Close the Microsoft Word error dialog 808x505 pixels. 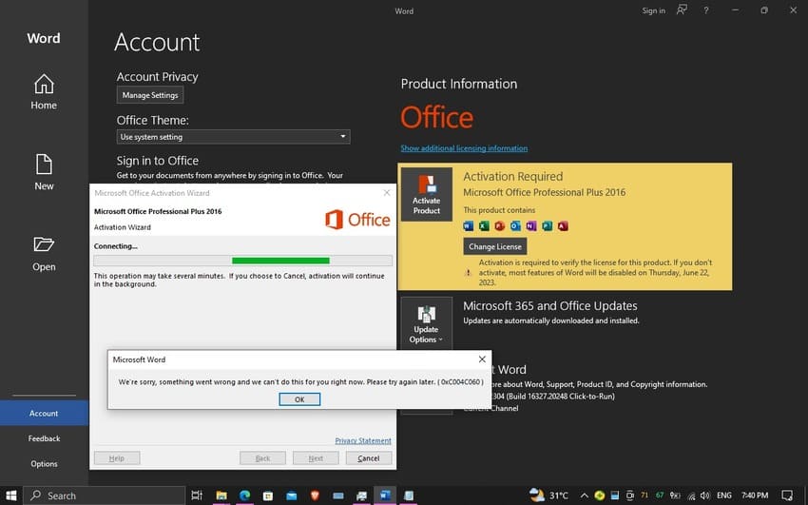[x=482, y=359]
